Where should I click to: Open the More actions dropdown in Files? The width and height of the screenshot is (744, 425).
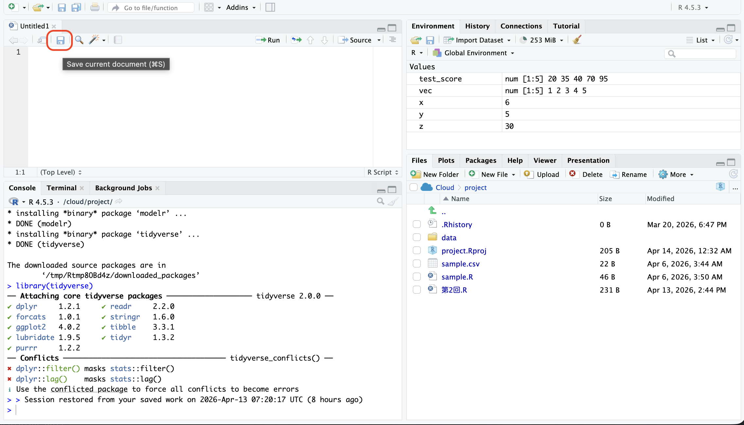pyautogui.click(x=677, y=174)
